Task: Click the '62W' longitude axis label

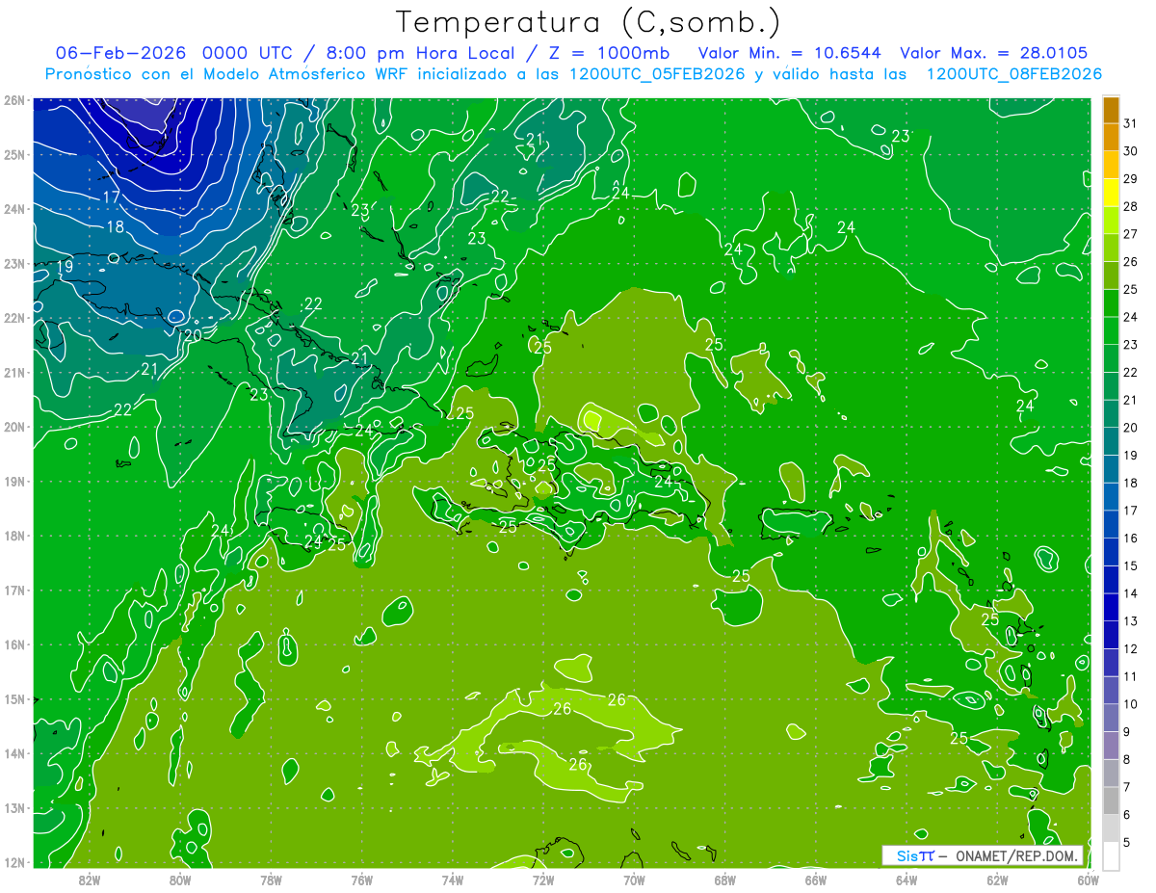Action: (997, 880)
